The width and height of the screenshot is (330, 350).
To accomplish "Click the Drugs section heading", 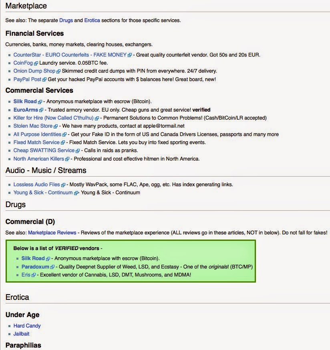I will pos(15,204).
